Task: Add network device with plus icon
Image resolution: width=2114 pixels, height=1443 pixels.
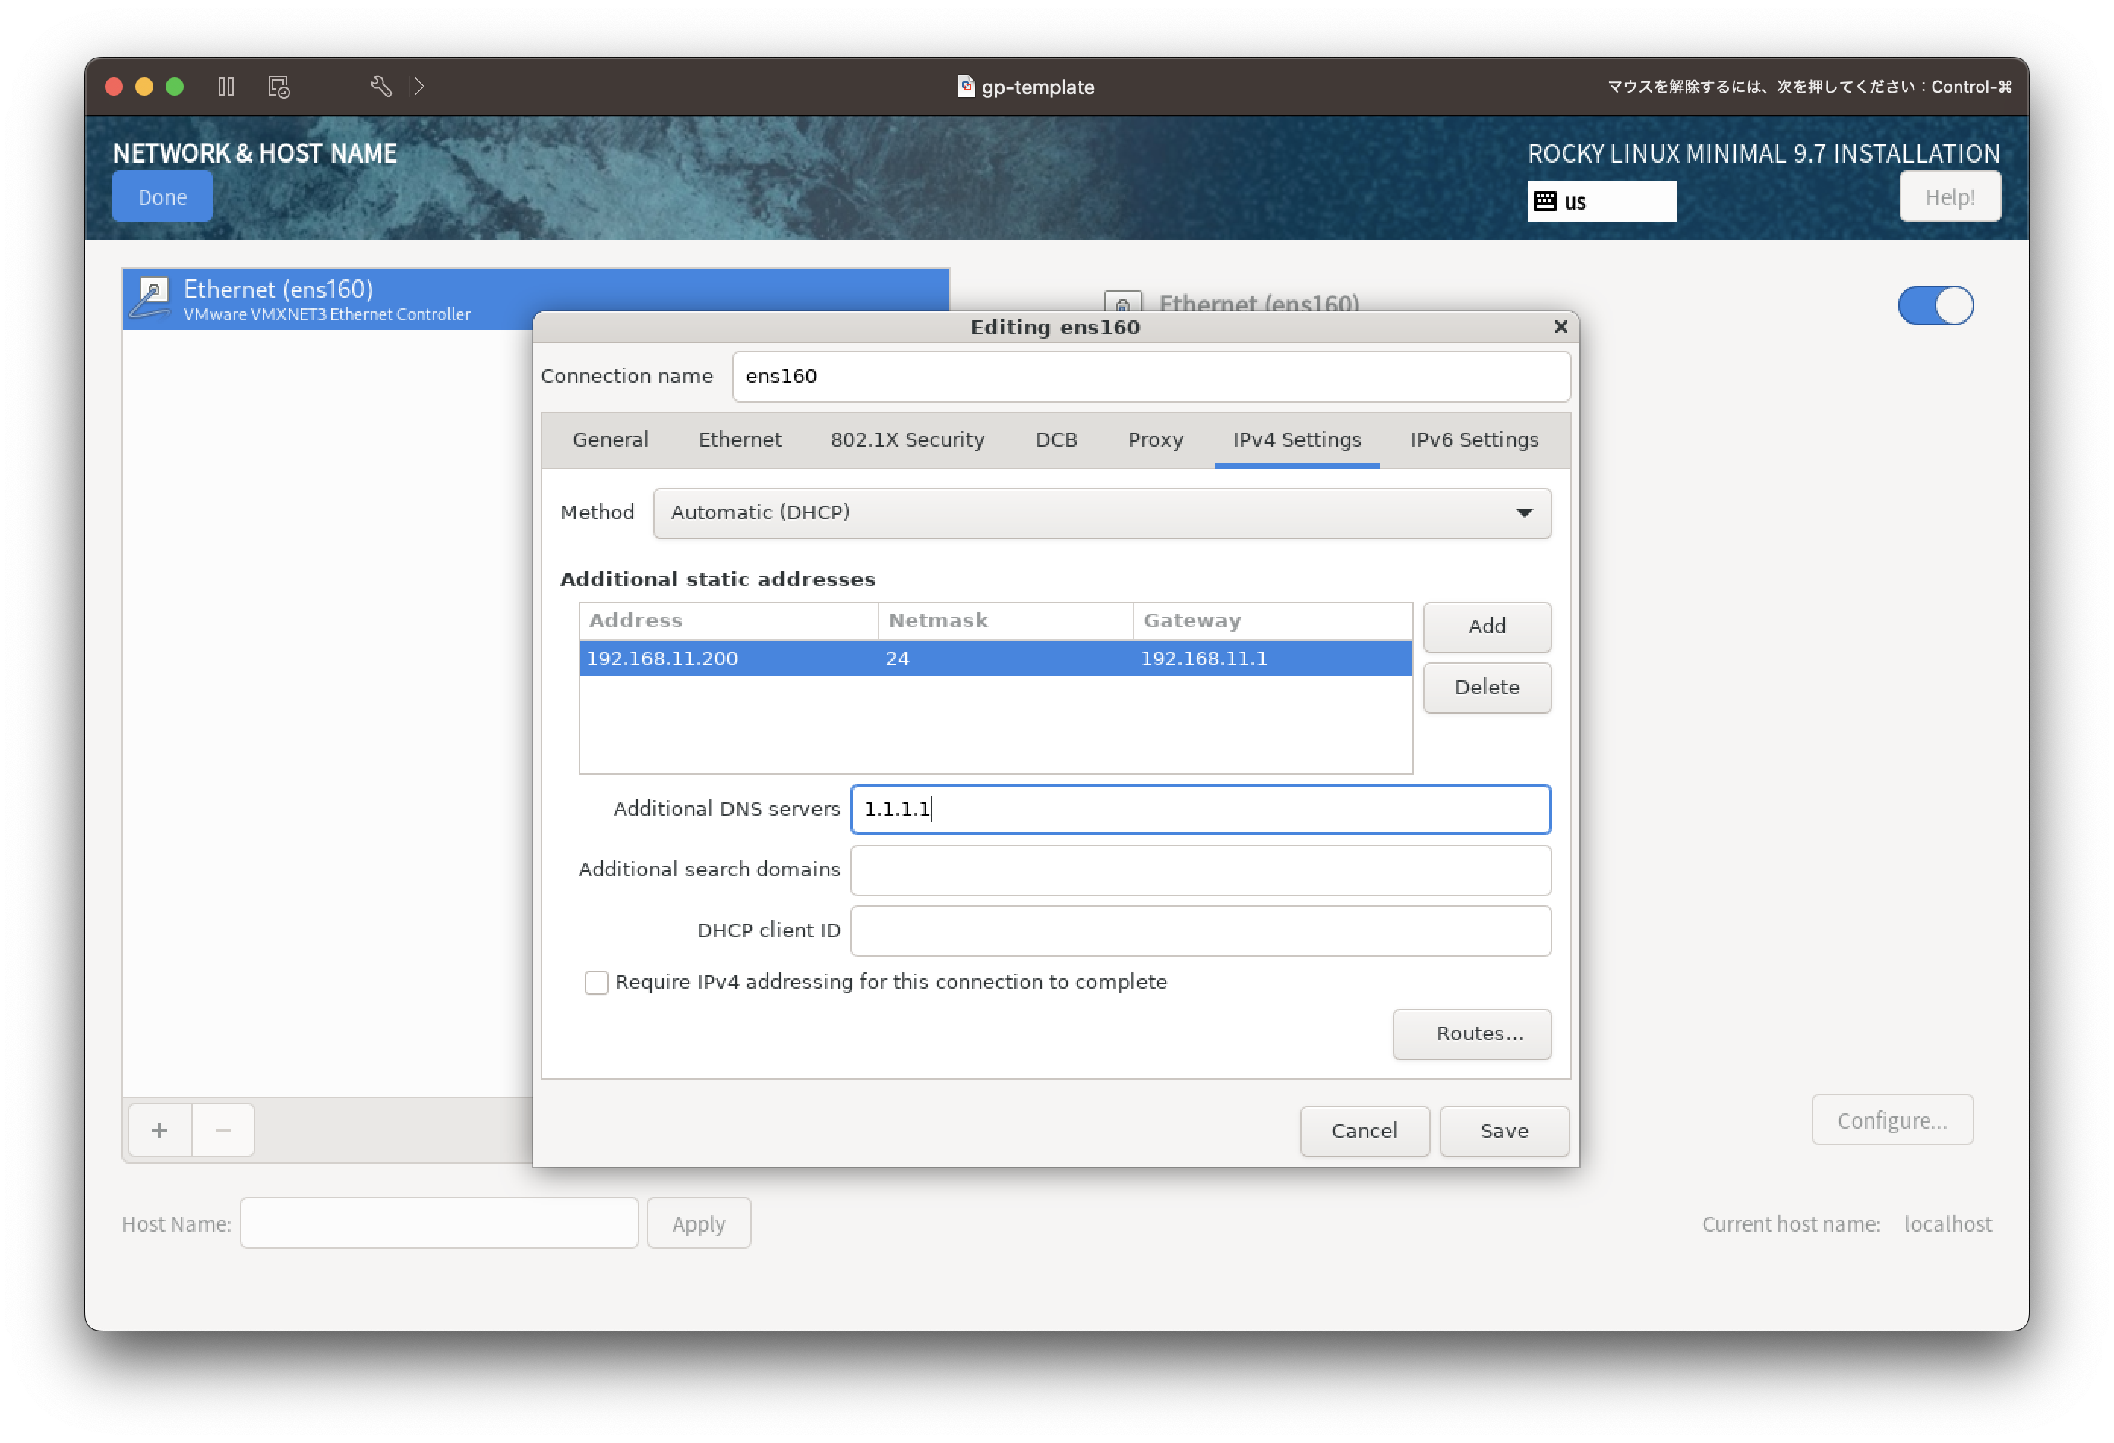Action: coord(159,1130)
